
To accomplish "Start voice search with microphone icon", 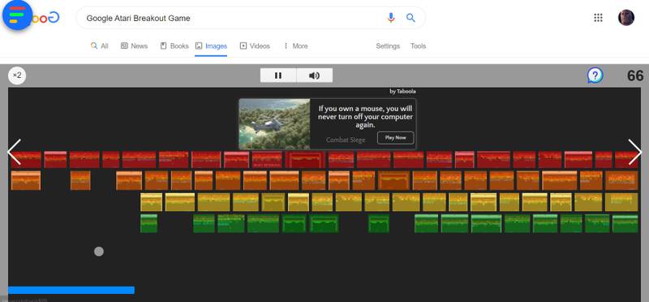I will pyautogui.click(x=391, y=18).
